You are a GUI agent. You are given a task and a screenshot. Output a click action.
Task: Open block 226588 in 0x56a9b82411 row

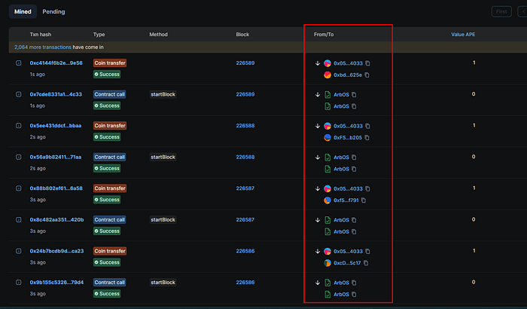point(245,157)
